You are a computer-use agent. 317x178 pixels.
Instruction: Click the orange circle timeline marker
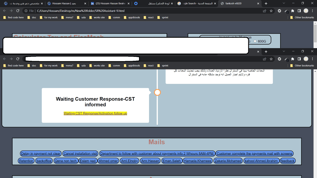pyautogui.click(x=157, y=92)
